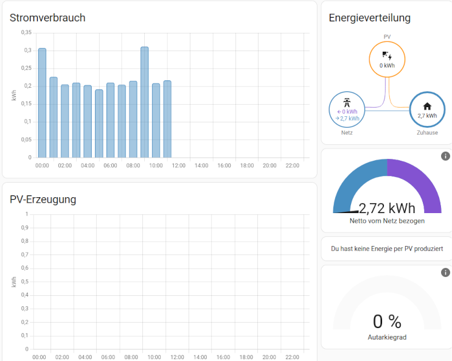Click the '2,7 kWh' value under home icon
Image resolution: width=452 pixels, height=361 pixels.
[427, 115]
